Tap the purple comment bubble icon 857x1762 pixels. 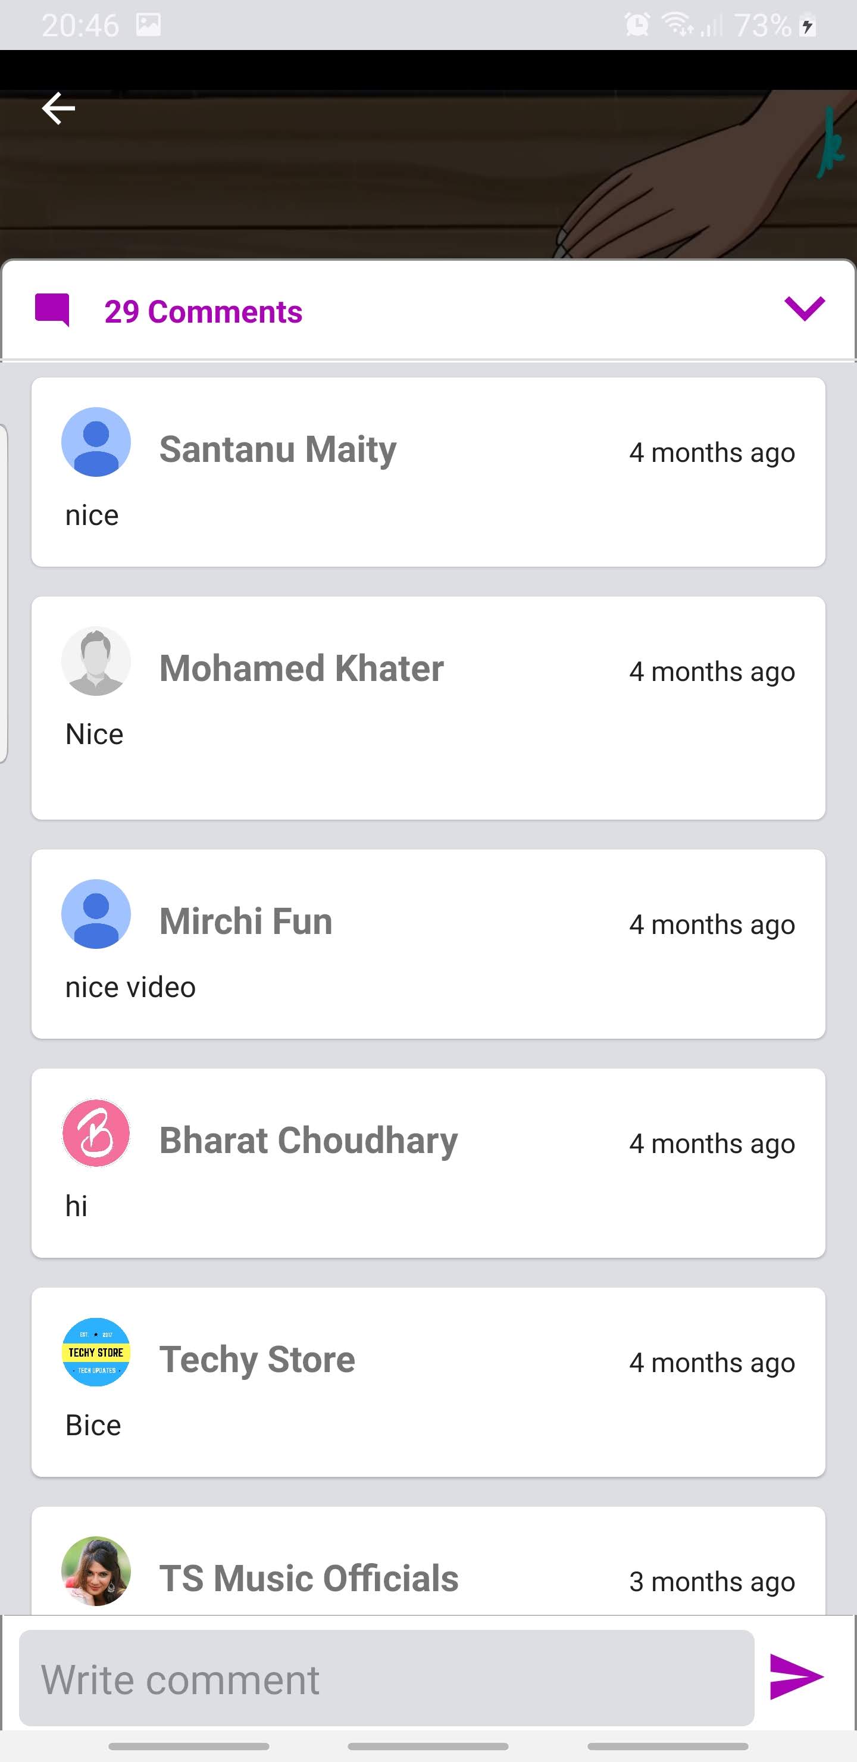[x=52, y=311]
